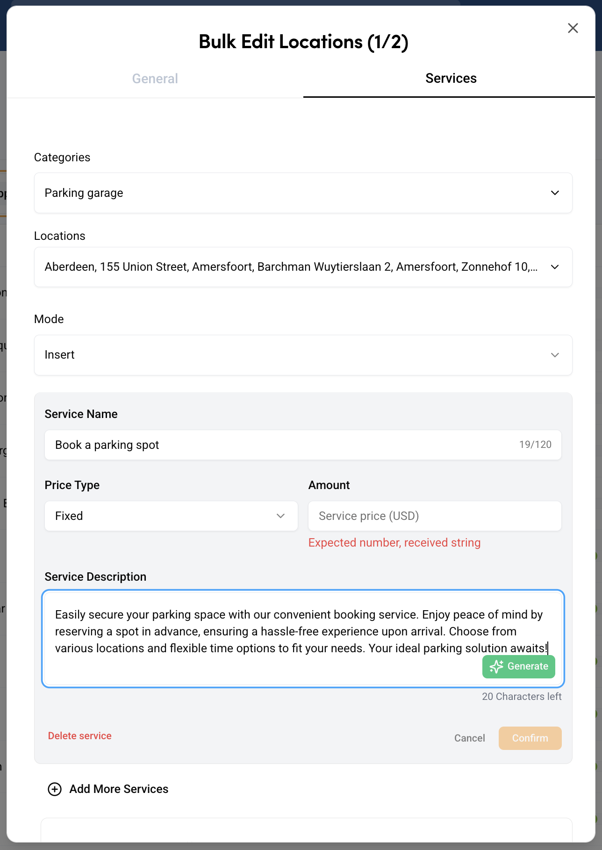
Task: Delete this service
Action: coord(80,735)
